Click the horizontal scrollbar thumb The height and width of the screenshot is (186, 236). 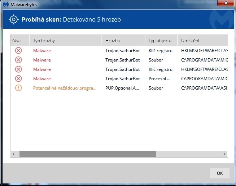point(88,154)
